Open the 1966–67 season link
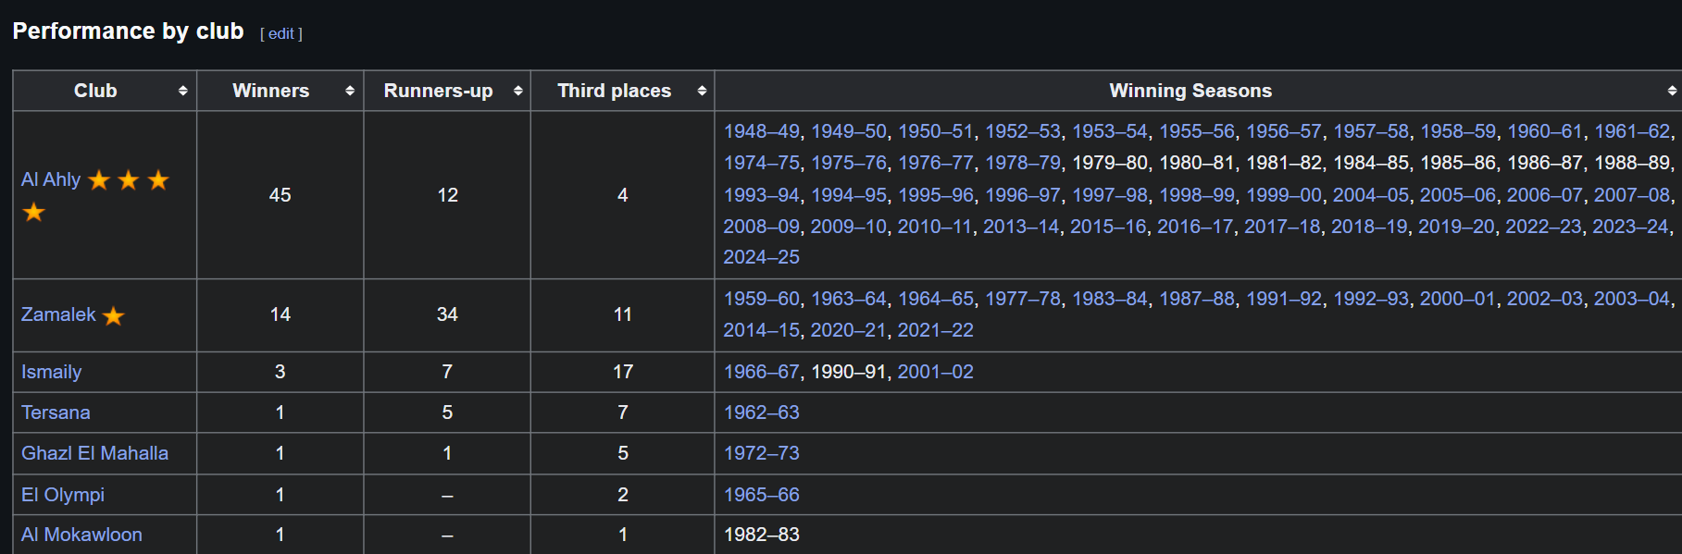This screenshot has width=1682, height=554. [761, 372]
